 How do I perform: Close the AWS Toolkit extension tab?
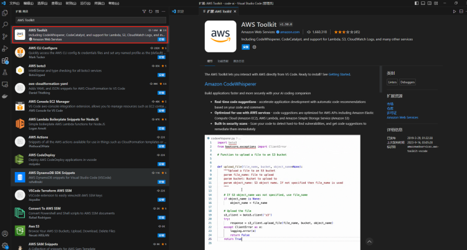pos(235,11)
